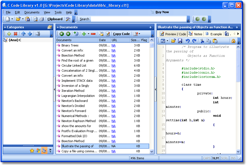
Task: Paste code using the clipboard icon
Action: click(x=215, y=41)
